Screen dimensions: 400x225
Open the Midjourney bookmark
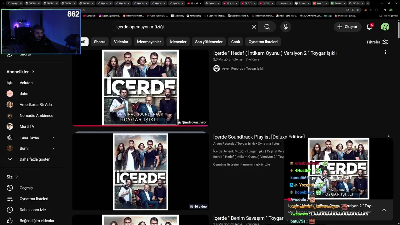[x=177, y=16]
